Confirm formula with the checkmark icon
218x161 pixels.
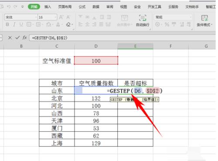(x=17, y=38)
